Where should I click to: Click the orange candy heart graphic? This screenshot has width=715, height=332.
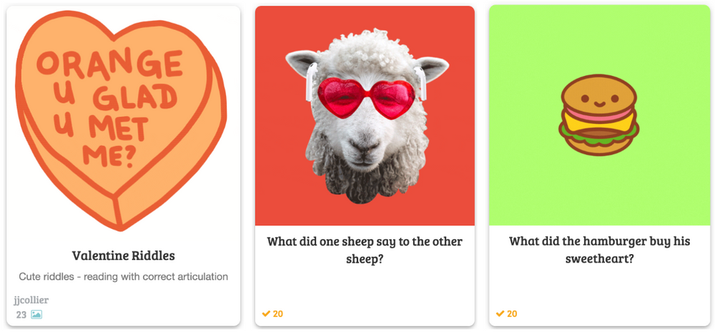pyautogui.click(x=121, y=119)
